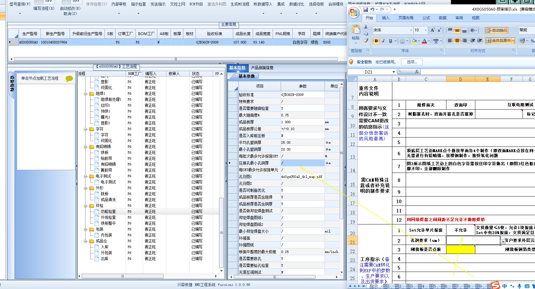Toggle 自动换行 wrap text

coord(496,30)
